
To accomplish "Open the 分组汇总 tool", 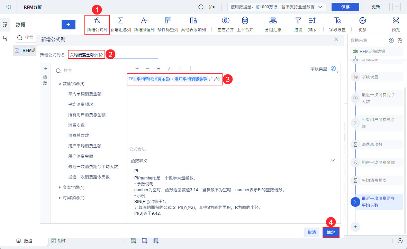I will pos(273,24).
